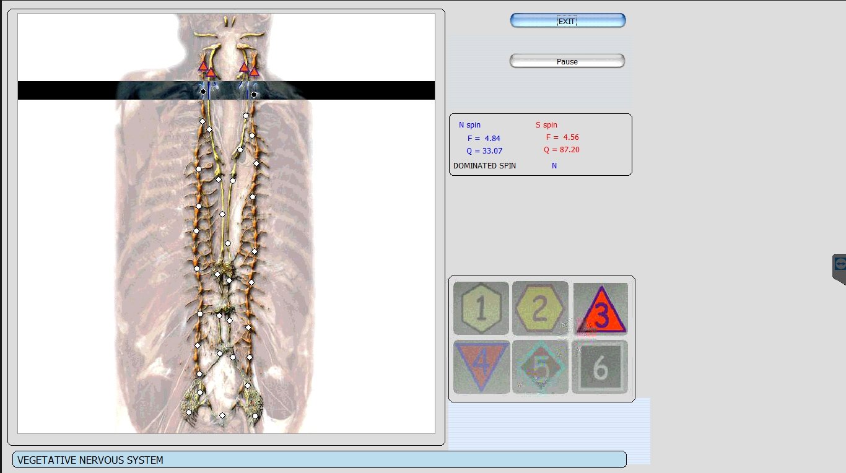This screenshot has width=846, height=473.
Task: Click the red triangle level 3 icon
Action: pos(601,310)
